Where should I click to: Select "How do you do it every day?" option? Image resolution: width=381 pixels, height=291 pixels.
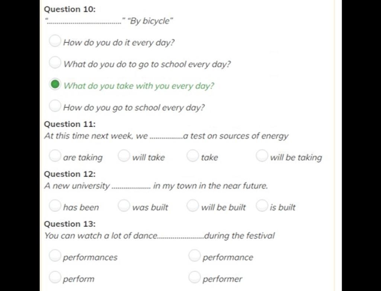pyautogui.click(x=55, y=41)
